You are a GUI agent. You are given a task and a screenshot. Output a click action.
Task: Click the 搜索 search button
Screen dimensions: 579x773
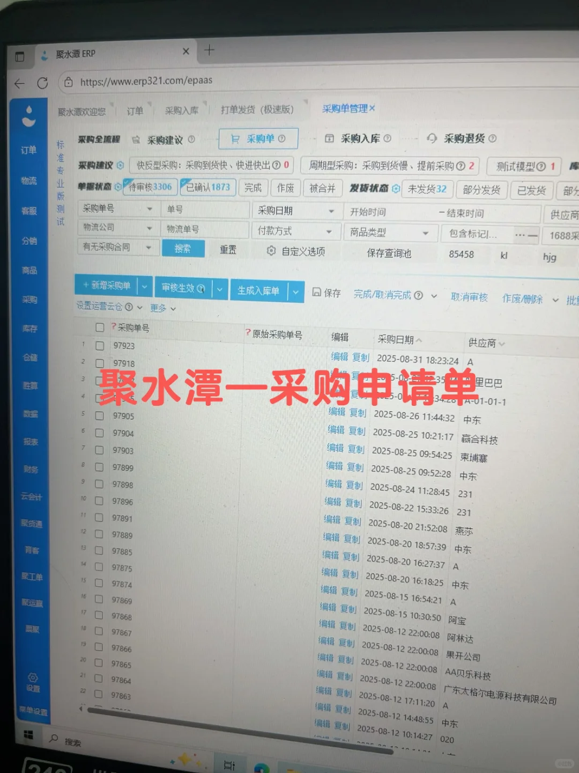(x=183, y=249)
